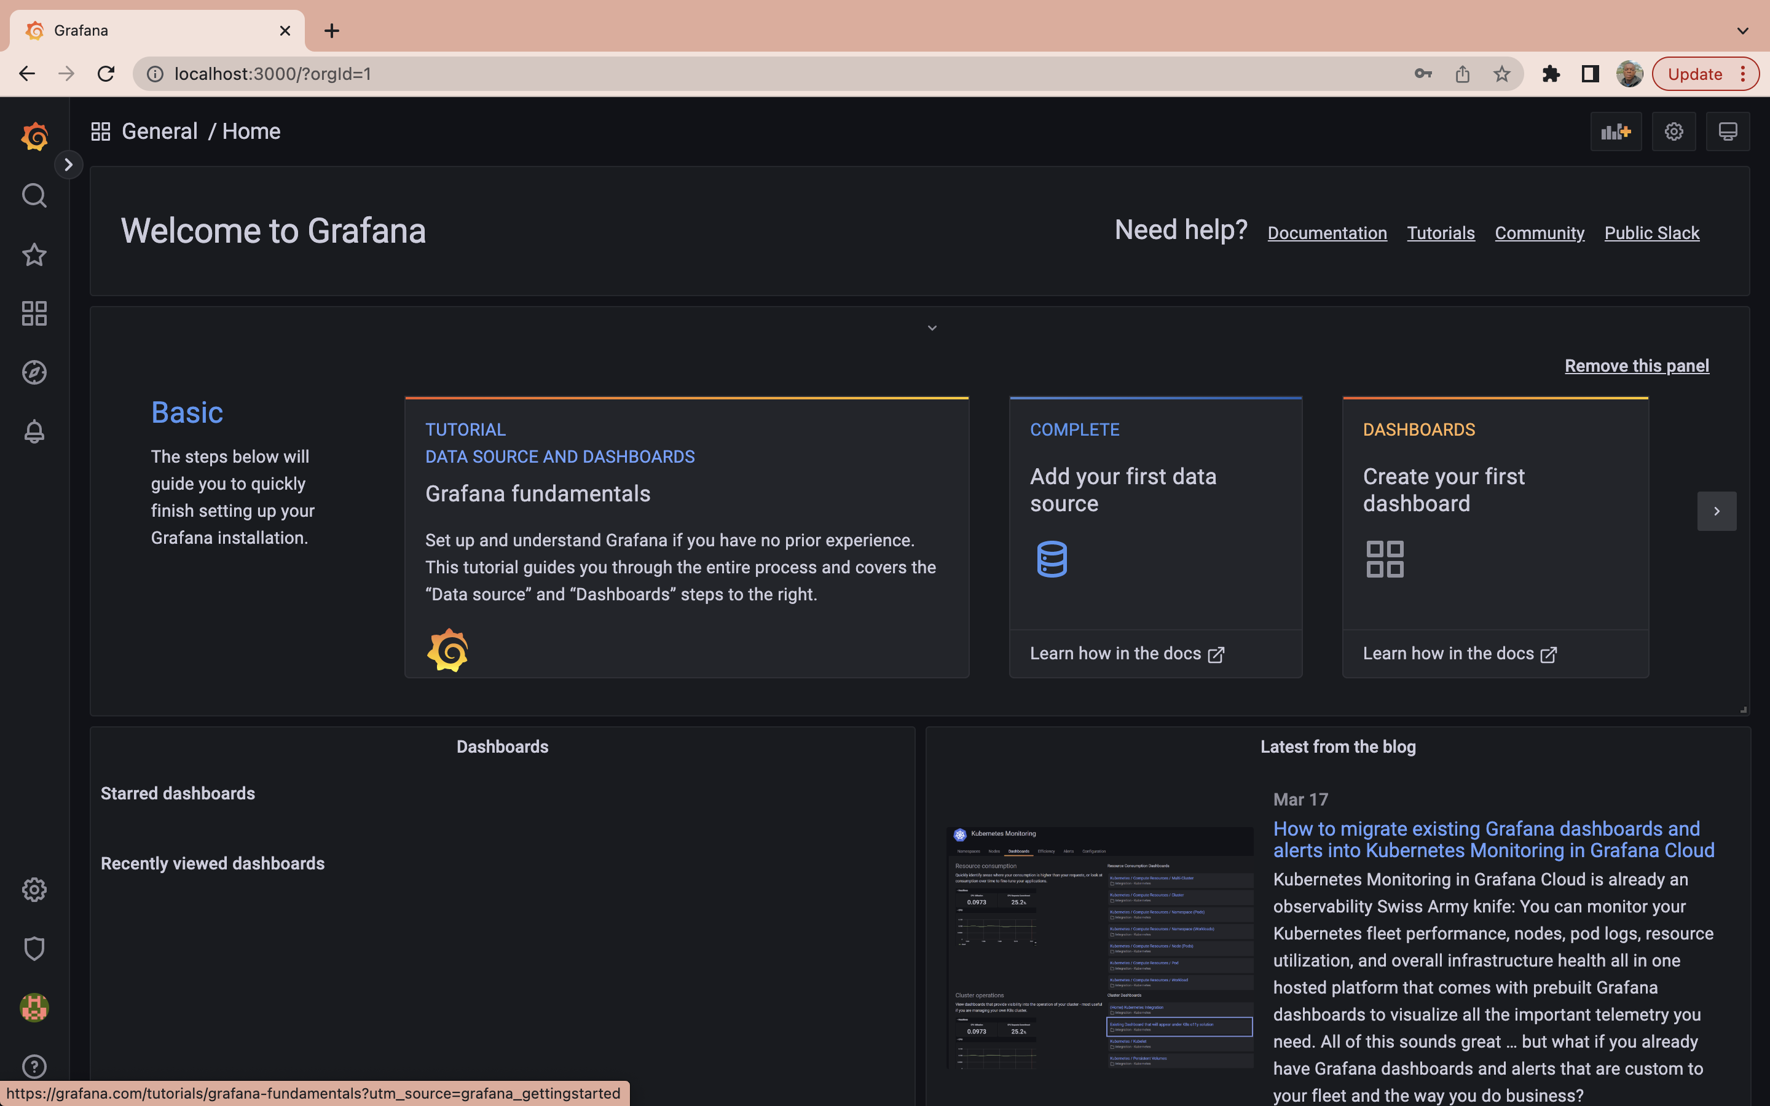Open the Configuration gear in sidebar

pos(34,890)
